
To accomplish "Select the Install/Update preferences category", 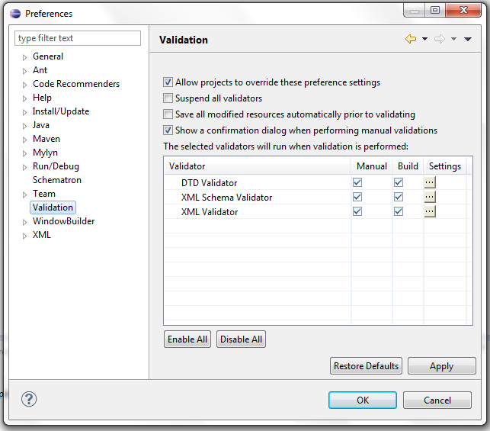I will click(x=61, y=111).
